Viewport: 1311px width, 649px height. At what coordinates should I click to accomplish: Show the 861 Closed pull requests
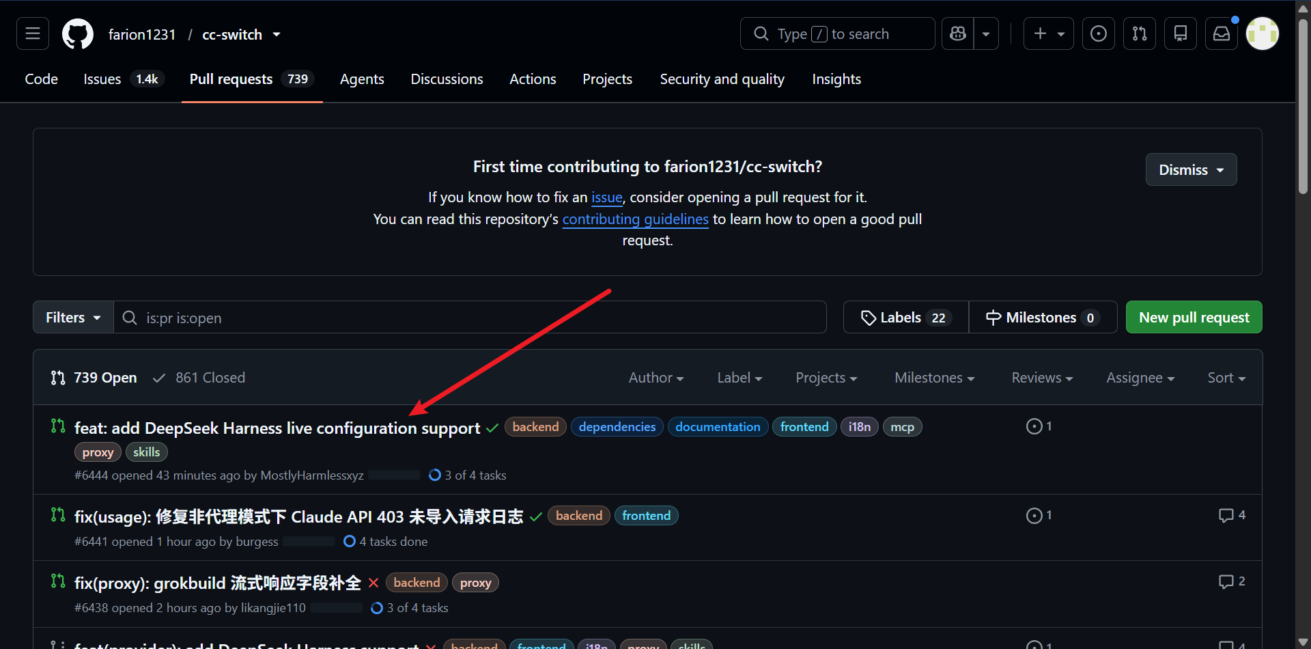[199, 378]
